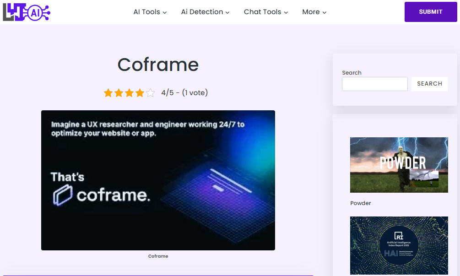Screen dimensions: 460x276
Task: Click the first rating star
Action: [x=108, y=92]
